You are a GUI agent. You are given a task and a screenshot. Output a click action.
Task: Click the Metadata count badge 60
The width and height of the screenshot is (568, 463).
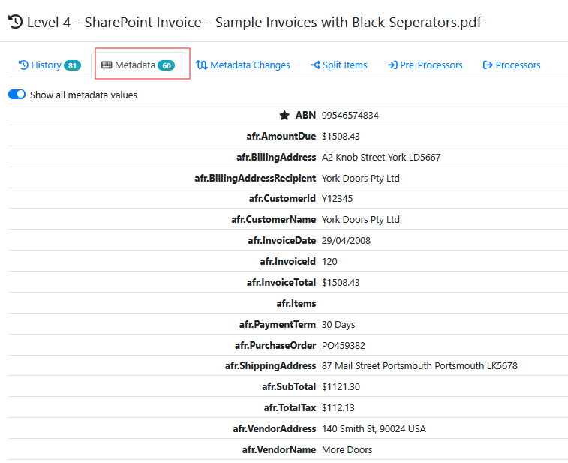pyautogui.click(x=166, y=65)
